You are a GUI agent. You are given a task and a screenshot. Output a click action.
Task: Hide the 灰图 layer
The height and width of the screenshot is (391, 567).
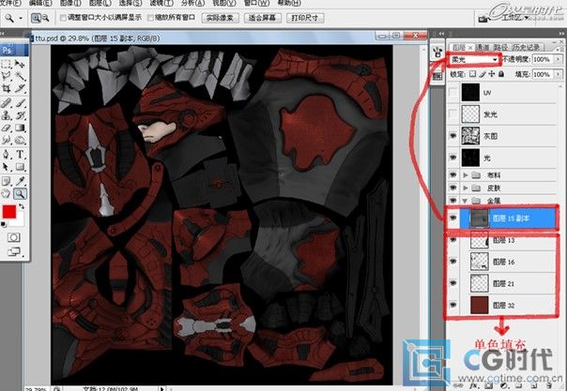(x=452, y=136)
